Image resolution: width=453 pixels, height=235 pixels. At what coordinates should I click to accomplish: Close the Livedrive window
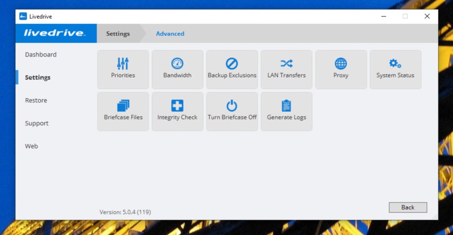[427, 16]
